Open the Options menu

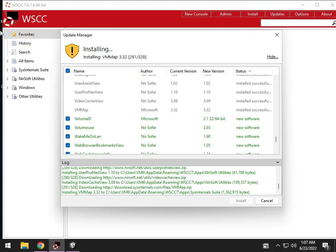(302, 14)
